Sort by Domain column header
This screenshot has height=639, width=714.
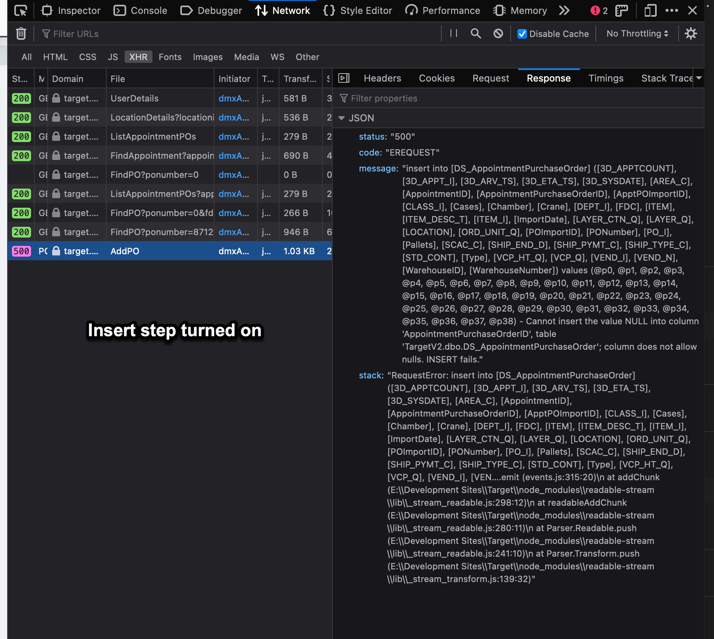point(77,79)
